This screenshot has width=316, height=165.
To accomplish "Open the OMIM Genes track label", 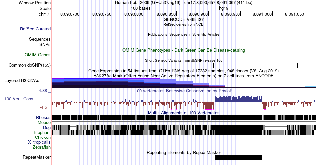I will (x=38, y=55).
